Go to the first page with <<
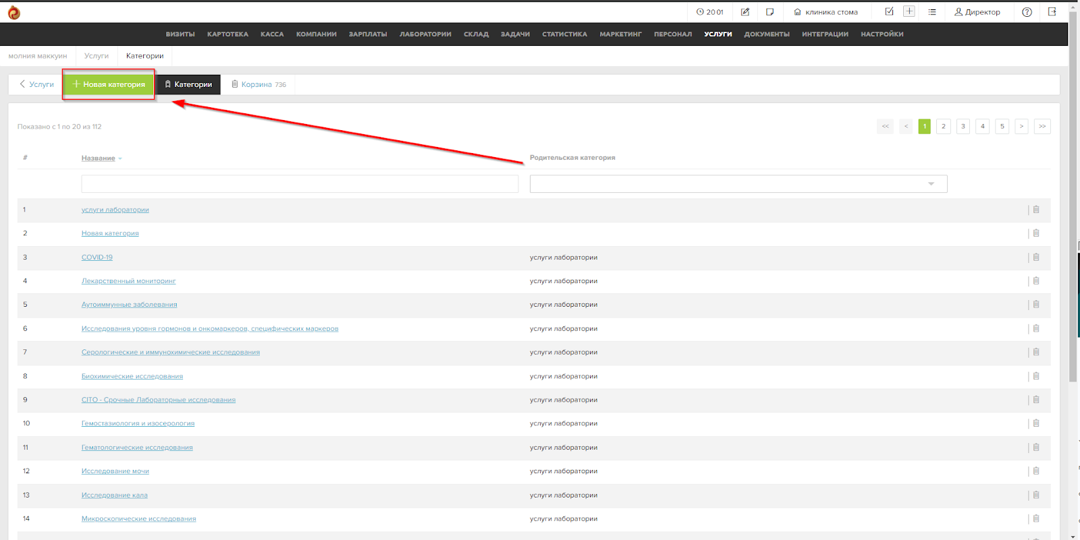The width and height of the screenshot is (1080, 540). pos(886,126)
